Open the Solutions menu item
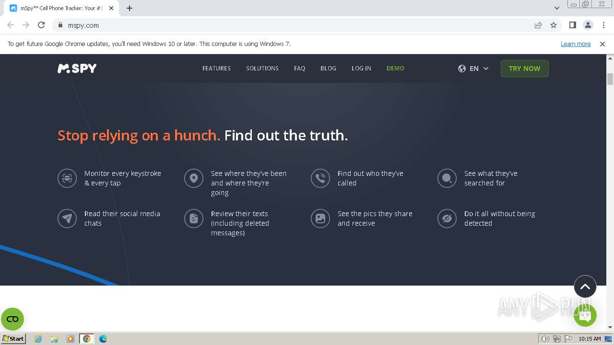This screenshot has height=345, width=614. (x=262, y=68)
